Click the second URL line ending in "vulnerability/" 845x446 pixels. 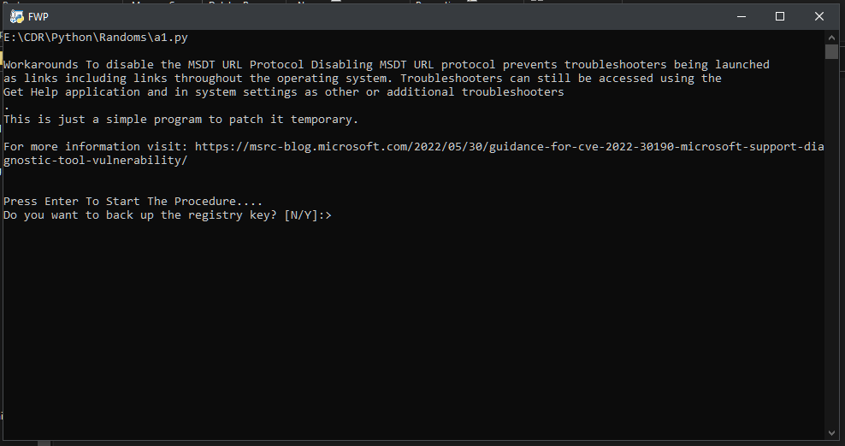click(96, 160)
